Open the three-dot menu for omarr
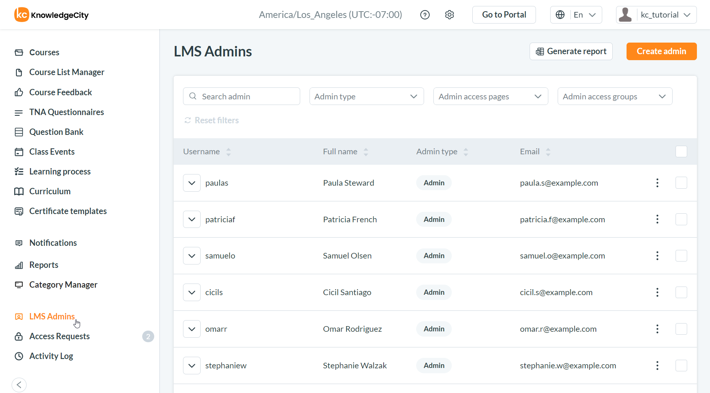The height and width of the screenshot is (393, 710). pos(657,329)
